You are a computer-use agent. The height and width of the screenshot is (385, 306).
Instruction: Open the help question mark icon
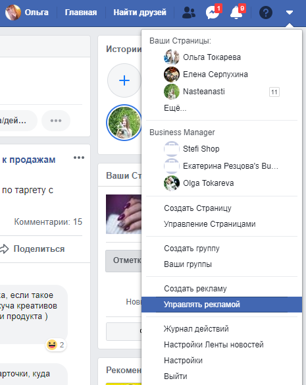(x=266, y=13)
